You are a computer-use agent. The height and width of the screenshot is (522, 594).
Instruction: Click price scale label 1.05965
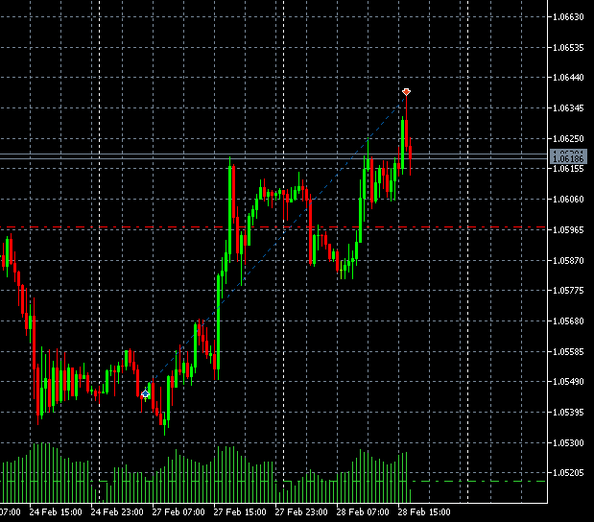[x=569, y=229]
